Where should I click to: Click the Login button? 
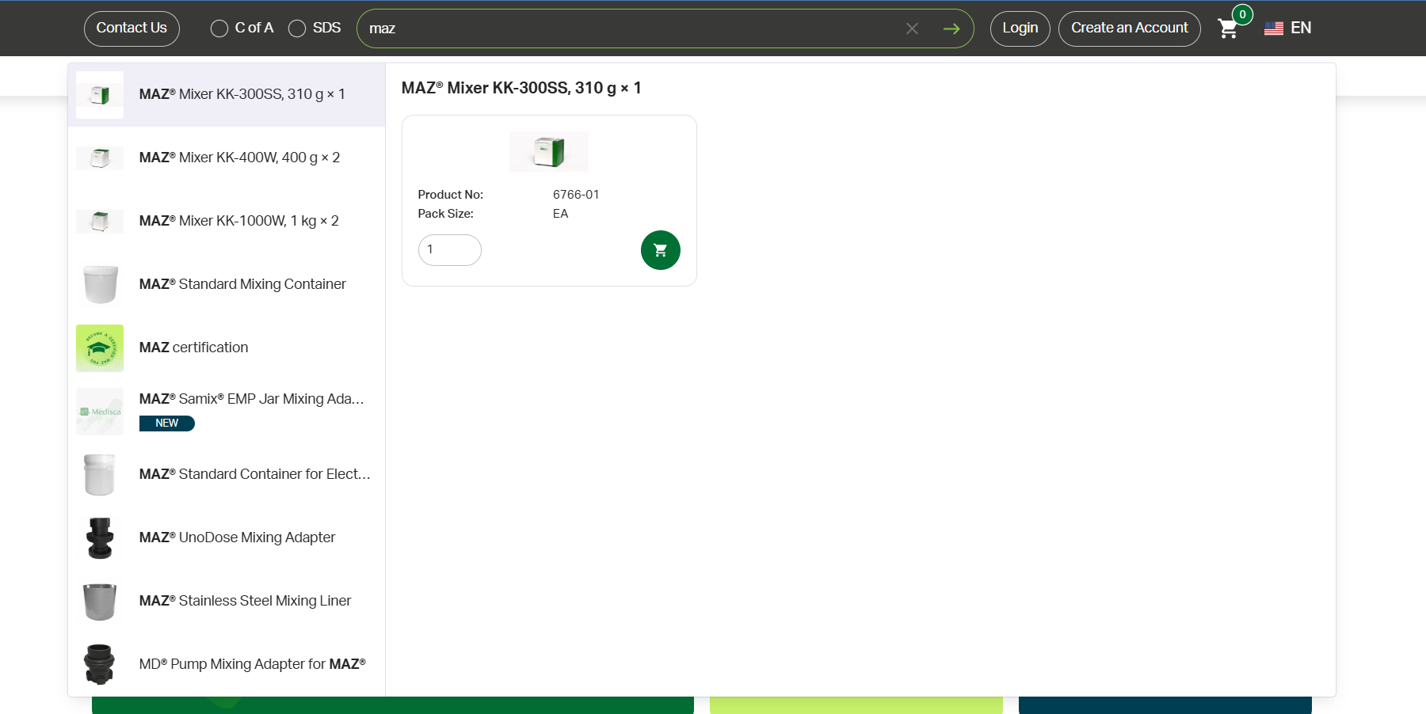click(x=1020, y=28)
